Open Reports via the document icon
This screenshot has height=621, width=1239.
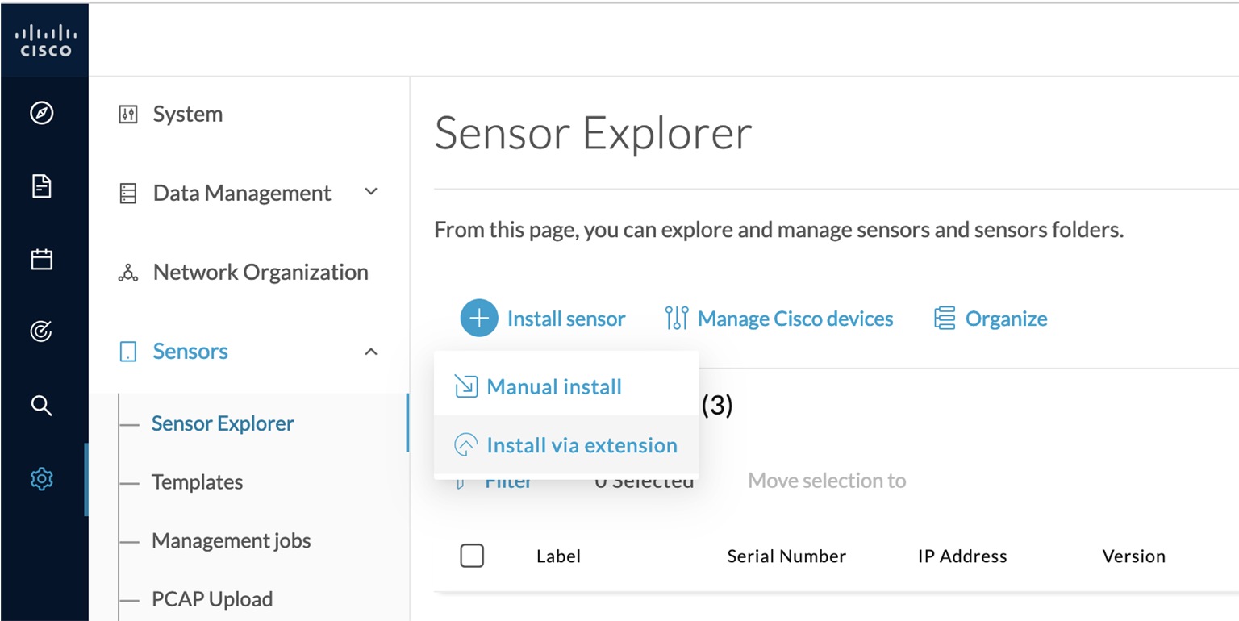coord(40,186)
